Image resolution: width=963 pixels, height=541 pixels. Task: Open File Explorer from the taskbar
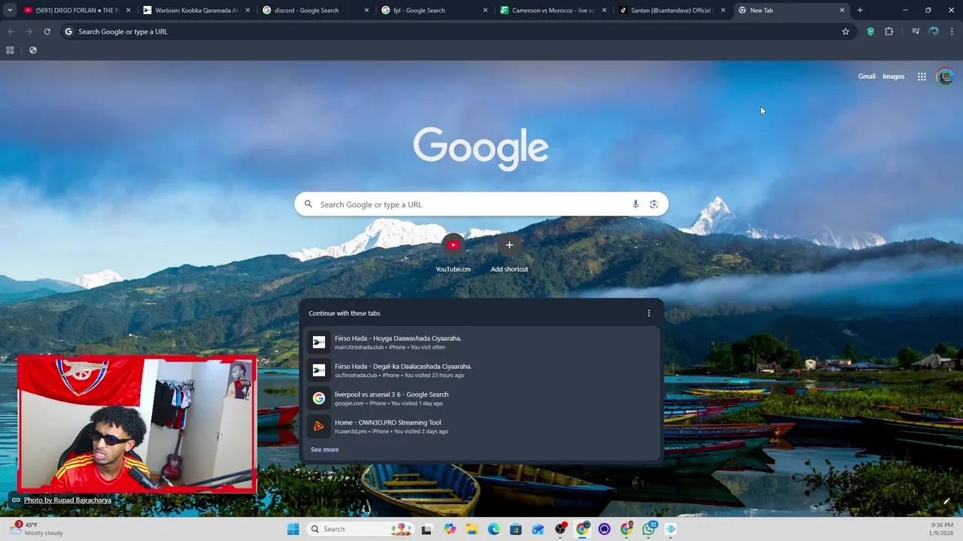click(472, 529)
